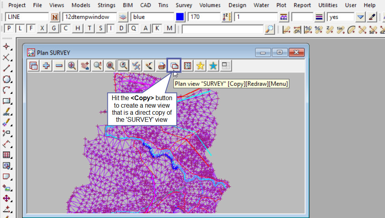Open the Tins menu
The height and width of the screenshot is (218, 385).
click(x=163, y=5)
